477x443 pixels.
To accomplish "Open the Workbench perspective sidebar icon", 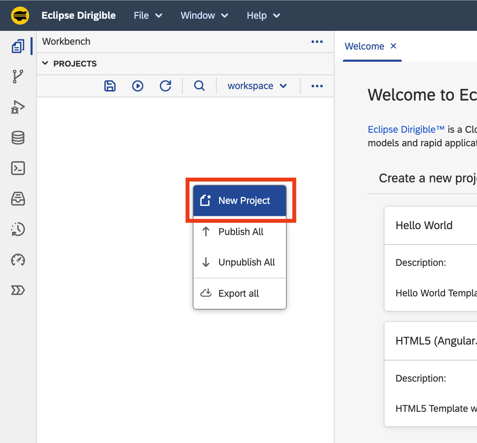I will point(18,46).
